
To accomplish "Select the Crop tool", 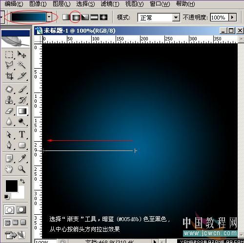I will pyautogui.click(x=9, y=75).
